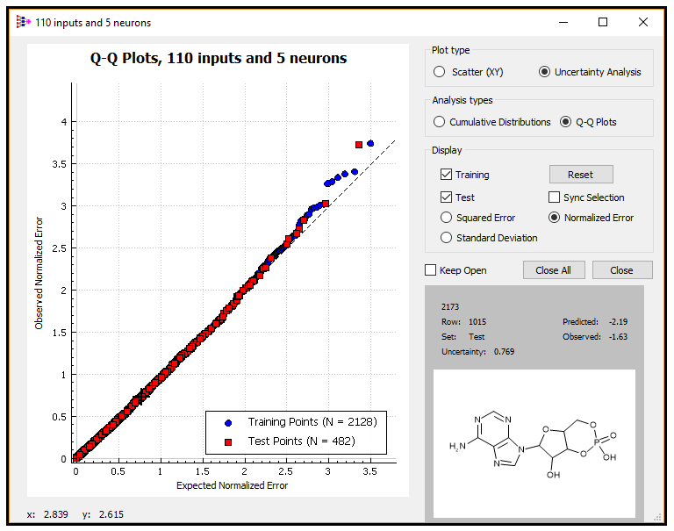Click the app icon in the title bar
Screen dimensions: 674x531
pyautogui.click(x=23, y=22)
